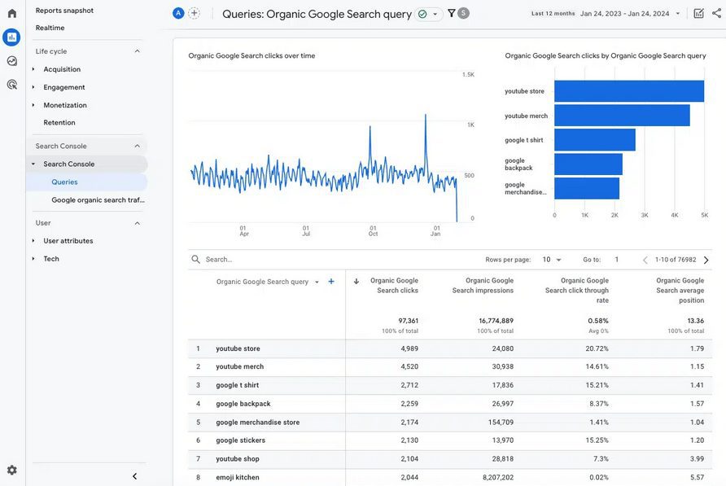Click the 8,207,202 impressions cell
The width and height of the screenshot is (726, 486).
498,477
